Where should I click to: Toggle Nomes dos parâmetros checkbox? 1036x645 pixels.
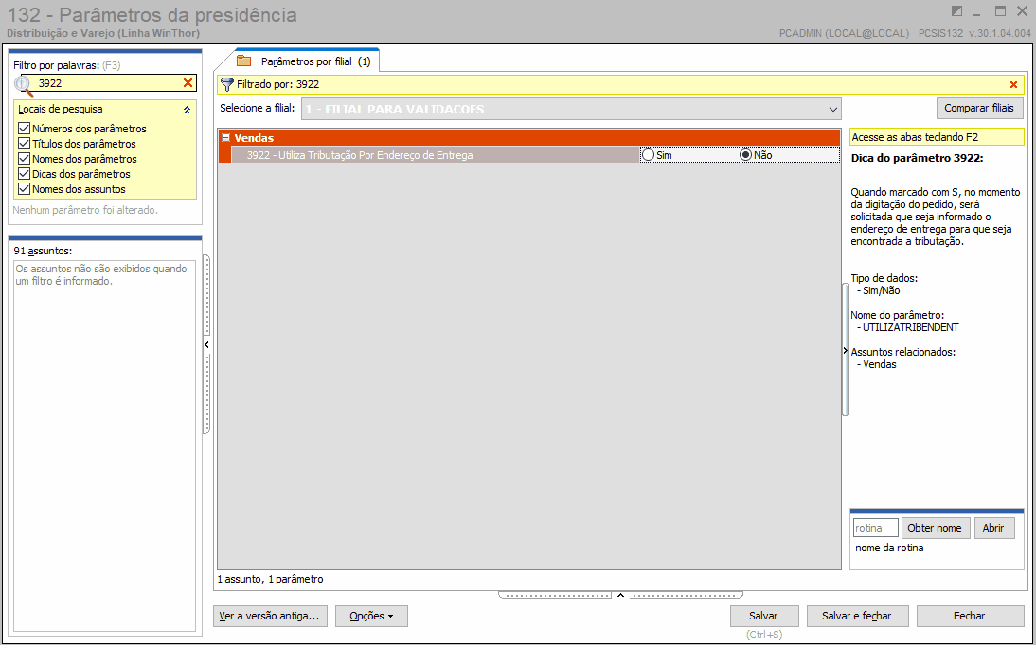click(x=25, y=159)
